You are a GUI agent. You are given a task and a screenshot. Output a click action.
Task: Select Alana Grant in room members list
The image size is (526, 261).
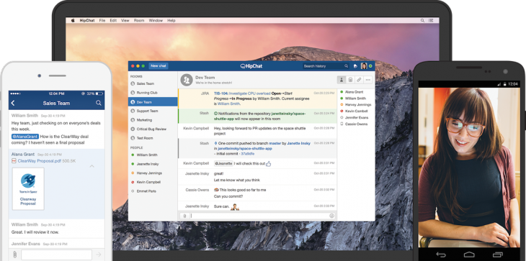(x=354, y=92)
